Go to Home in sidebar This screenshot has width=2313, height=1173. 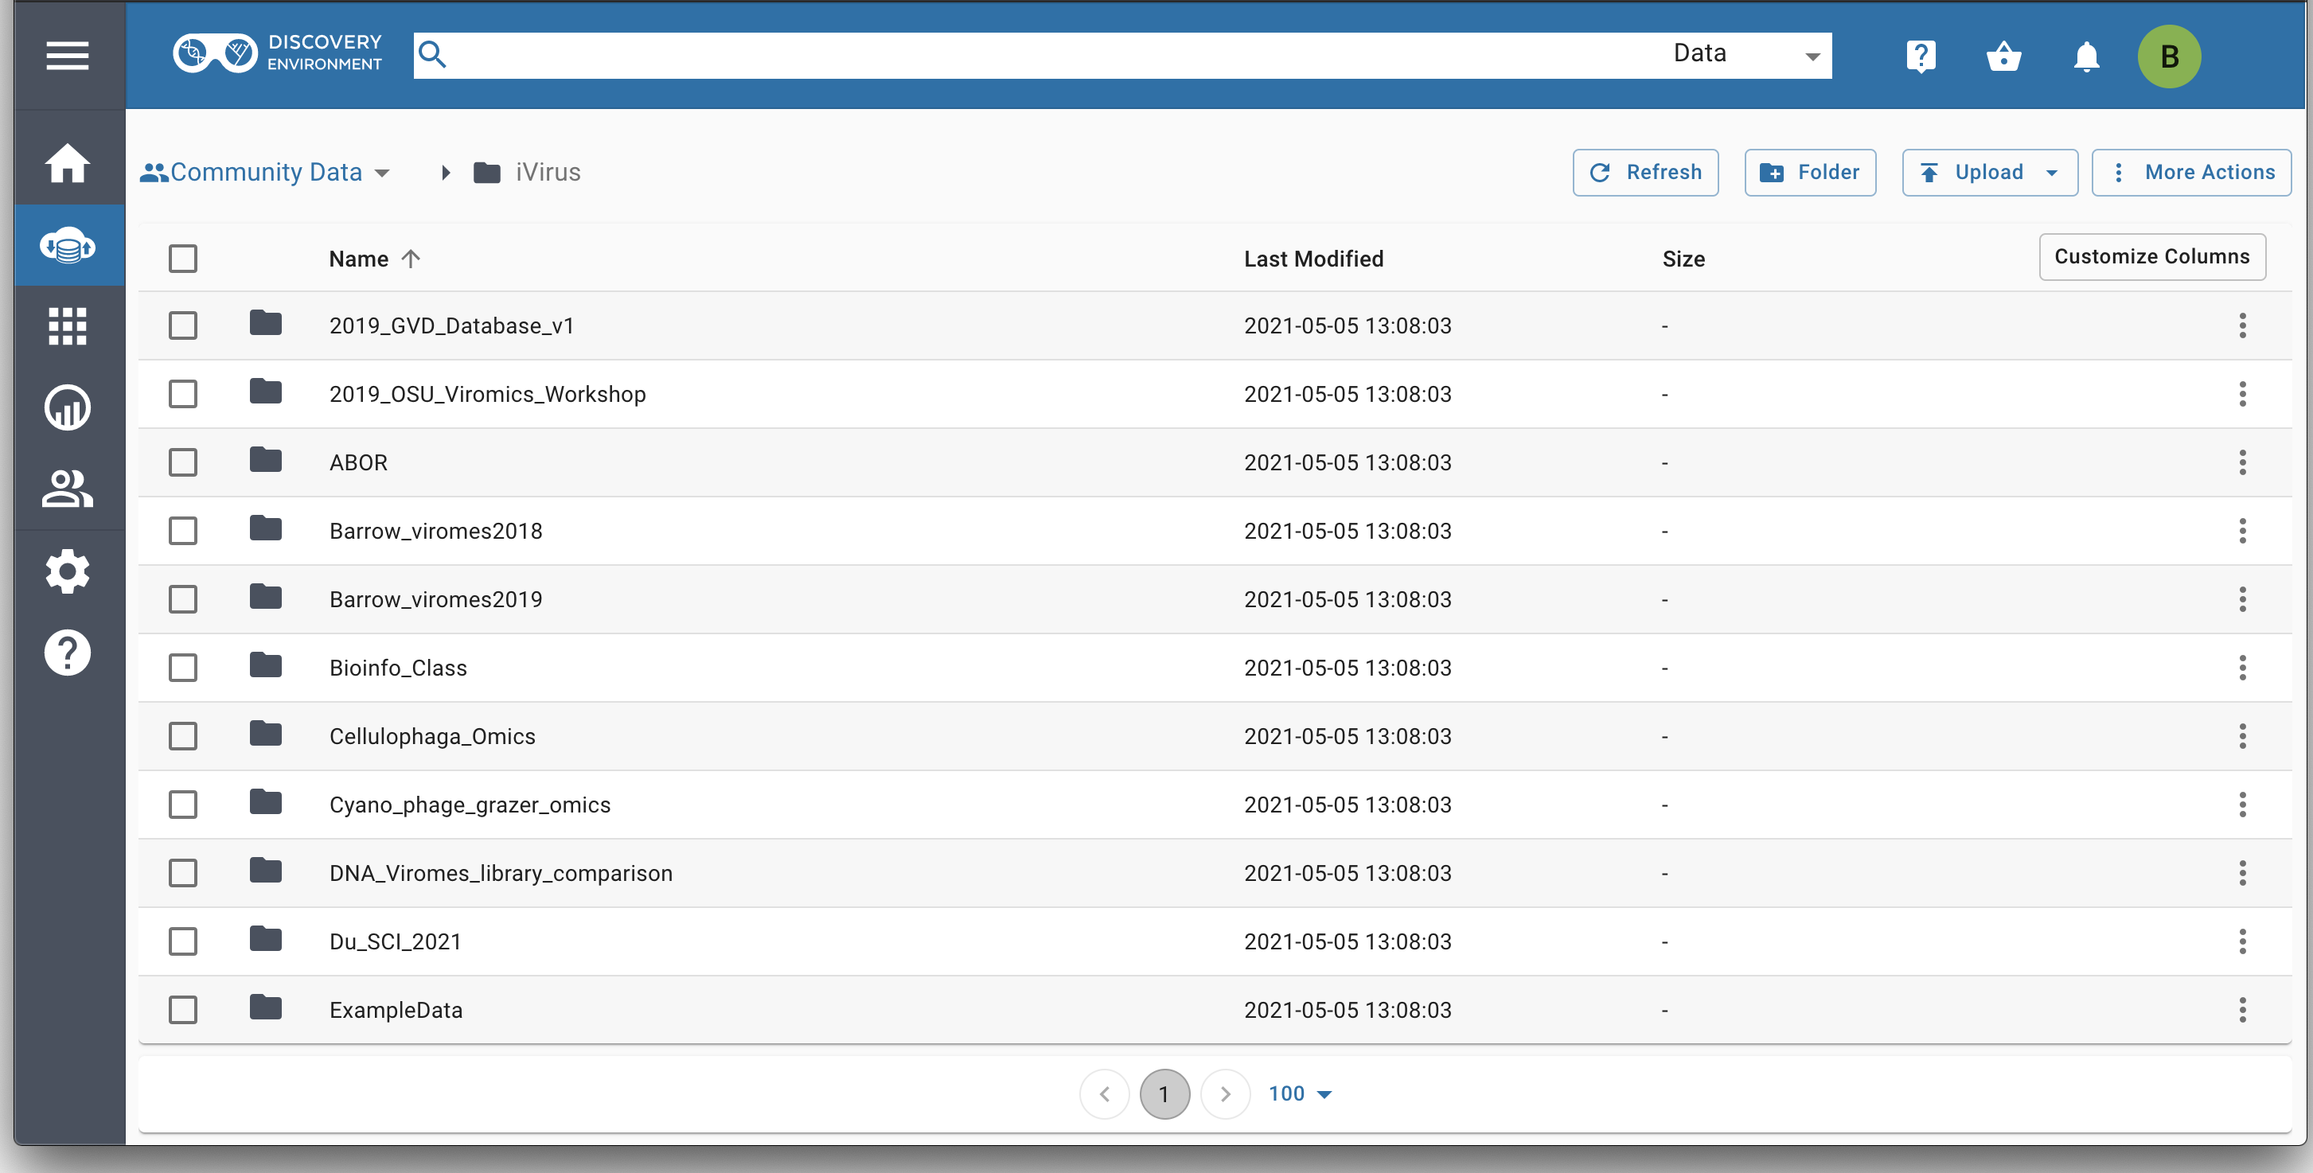pyautogui.click(x=68, y=163)
